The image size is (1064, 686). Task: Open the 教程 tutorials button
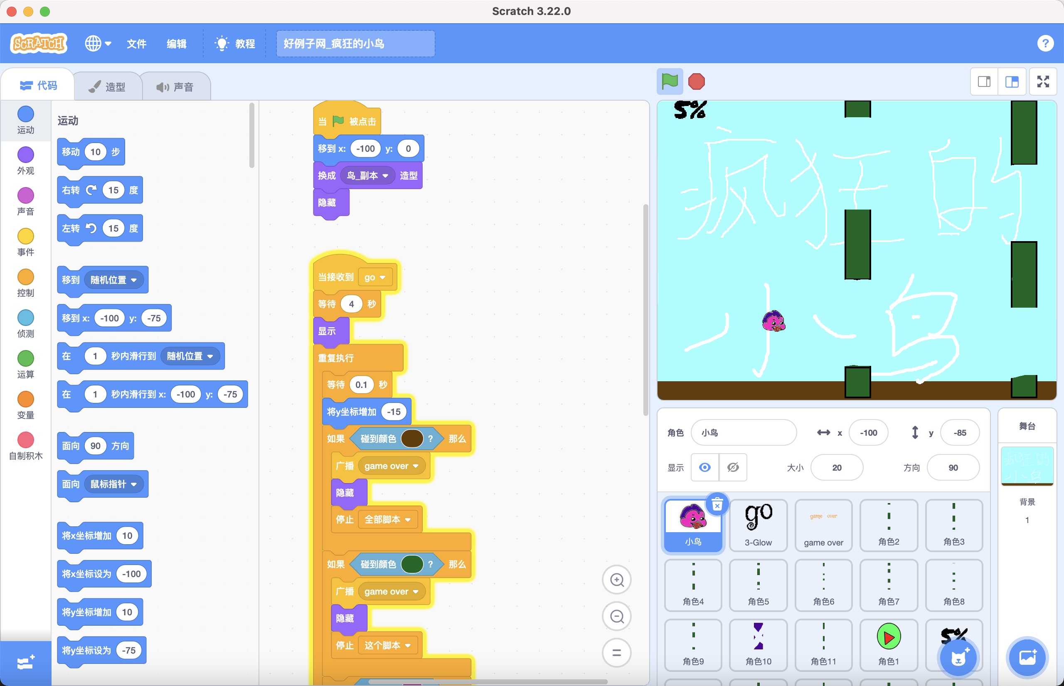[235, 44]
